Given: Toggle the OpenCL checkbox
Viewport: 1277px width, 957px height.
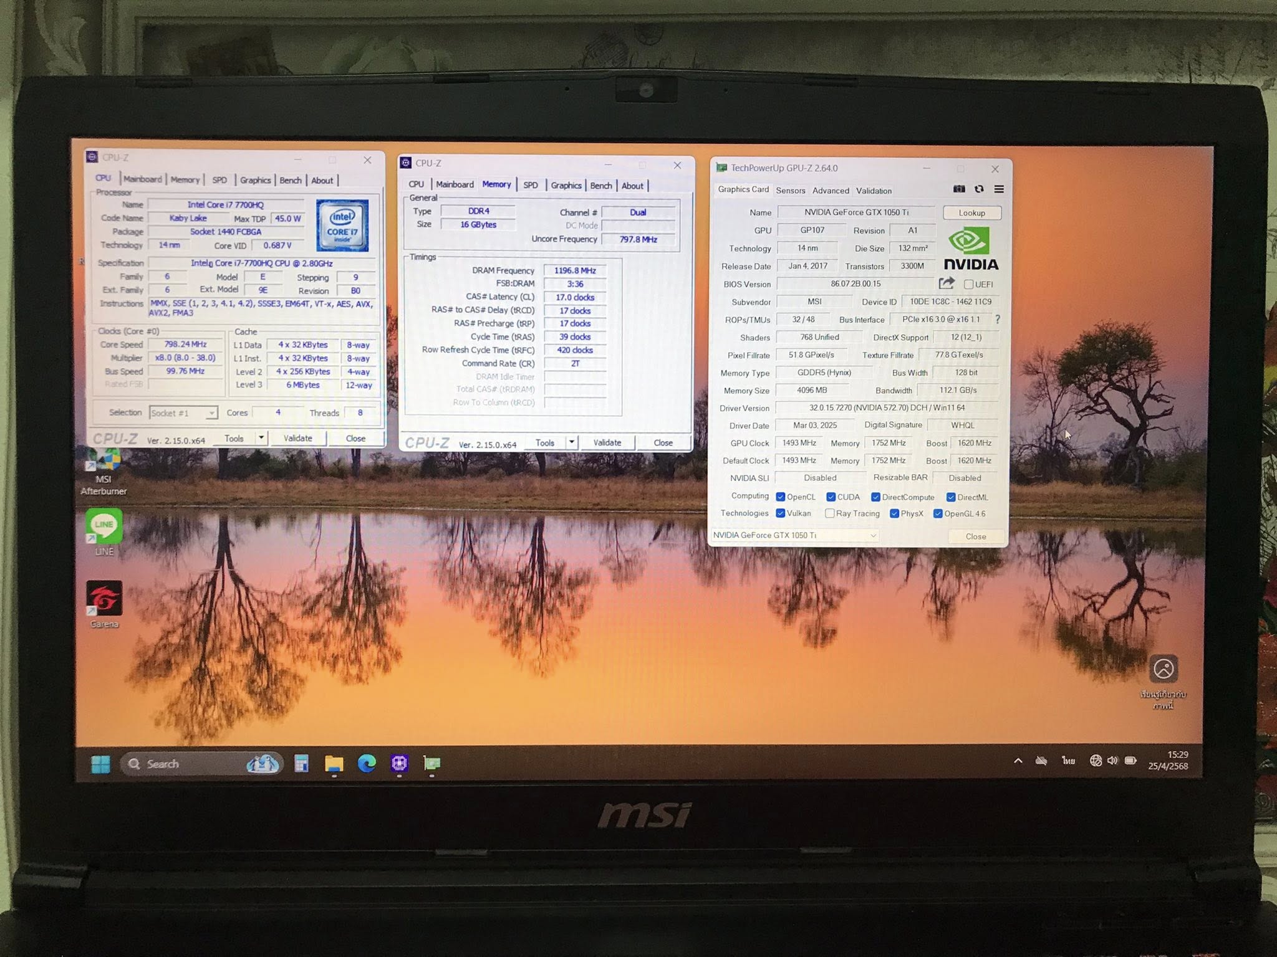Looking at the screenshot, I should [x=780, y=497].
